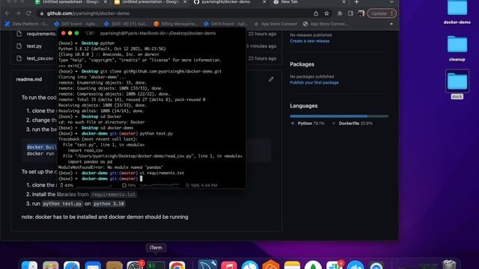Click the Languages percentage bar
The height and width of the screenshot is (269, 479).
coord(339,117)
